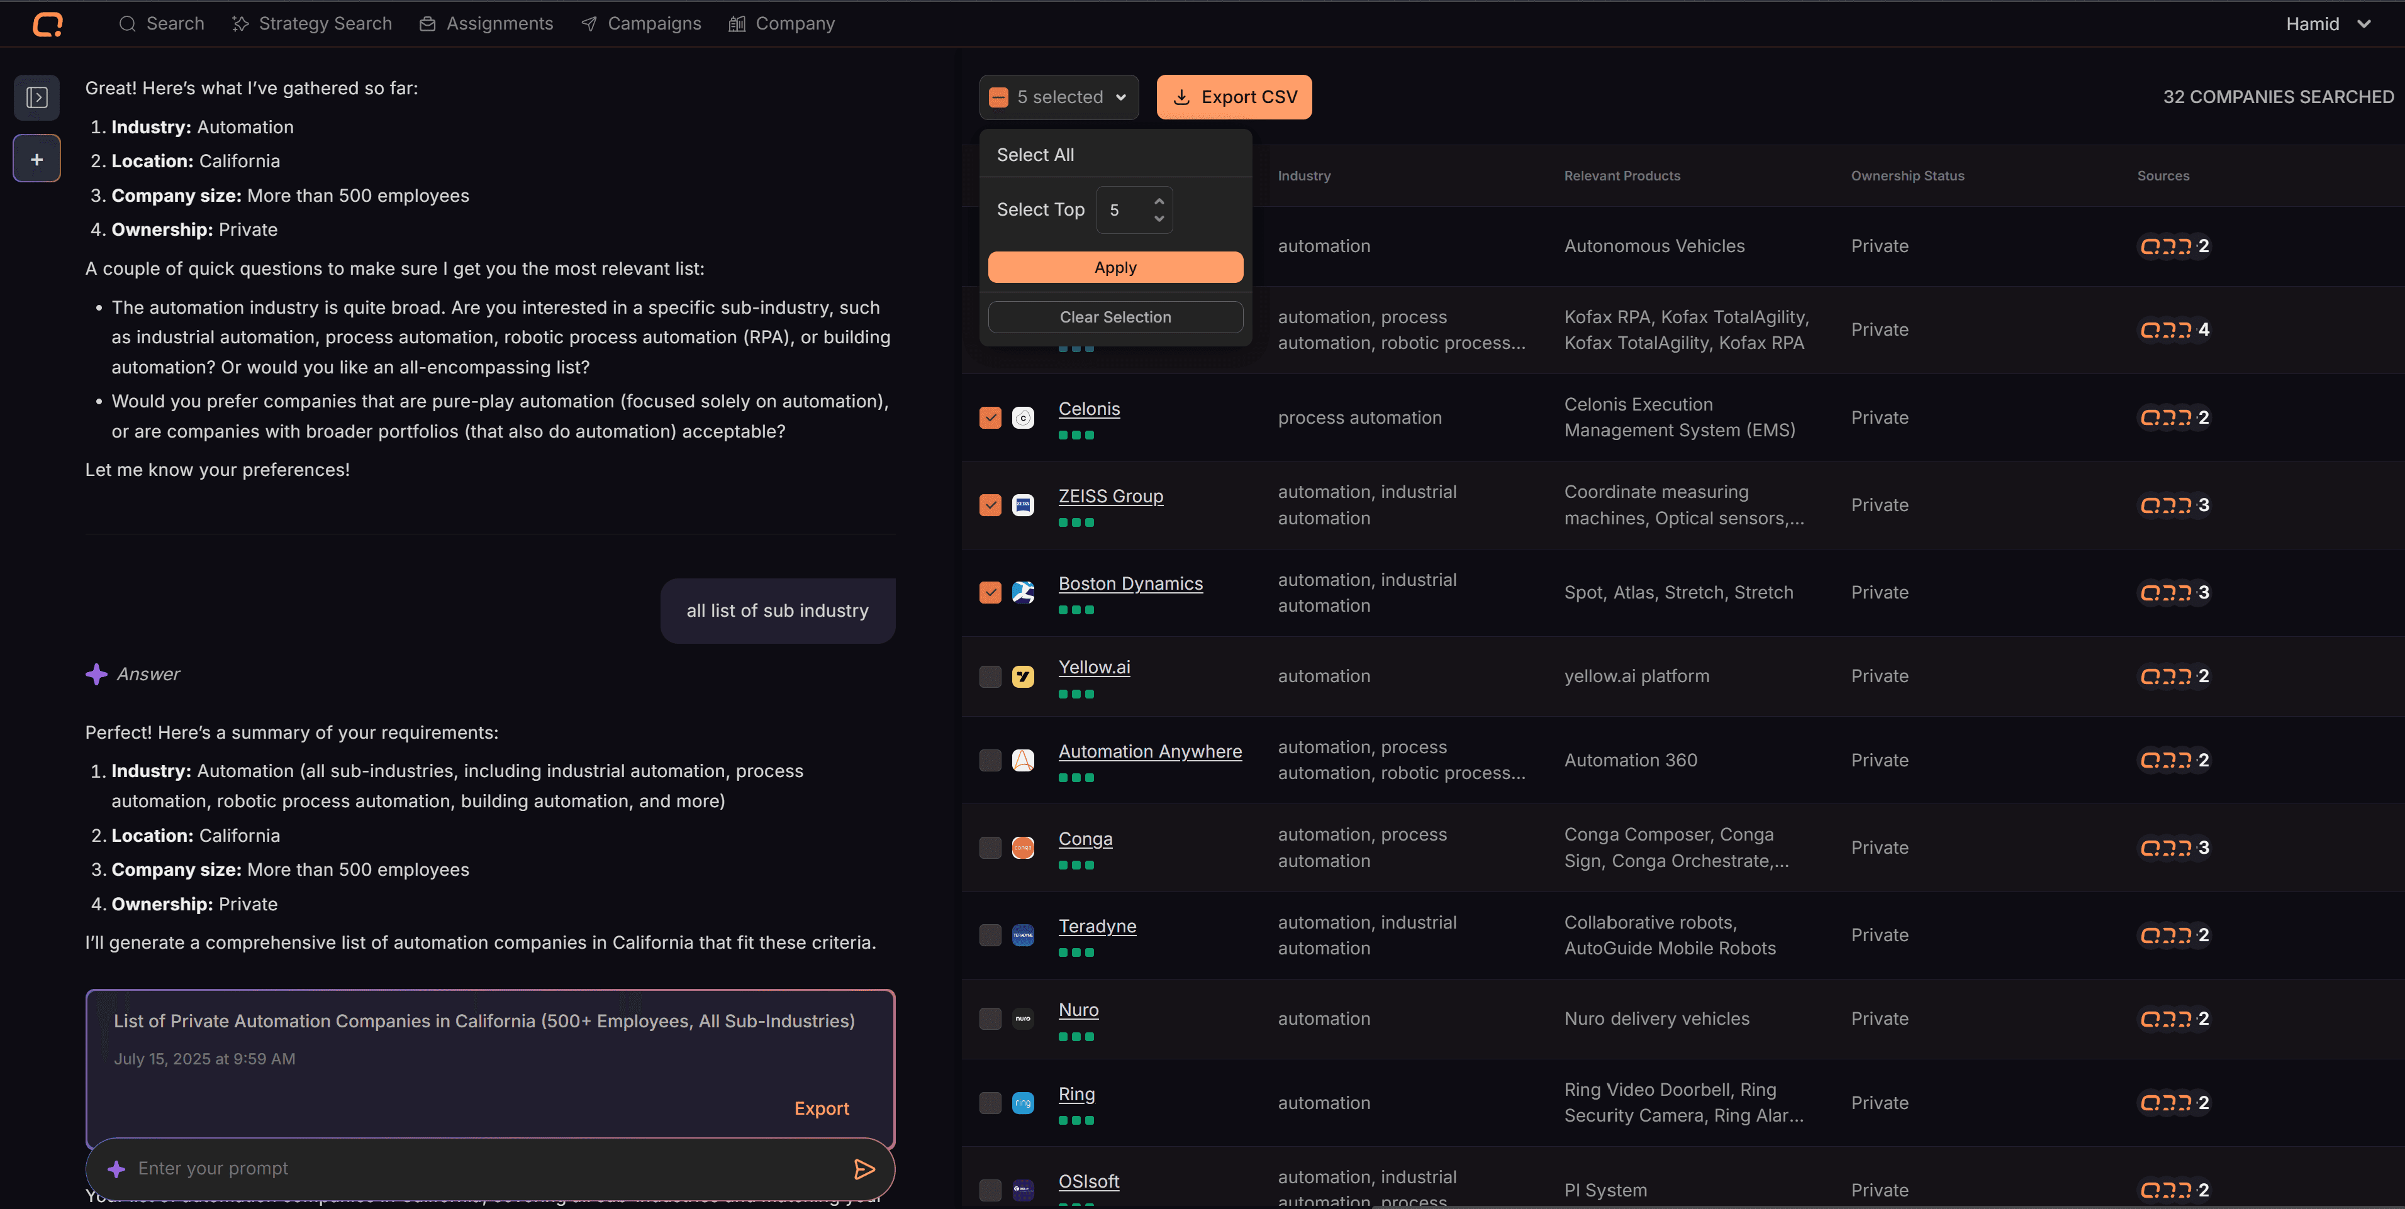The image size is (2405, 1209).
Task: Click the Boston Dynamics logo icon
Action: point(1024,592)
